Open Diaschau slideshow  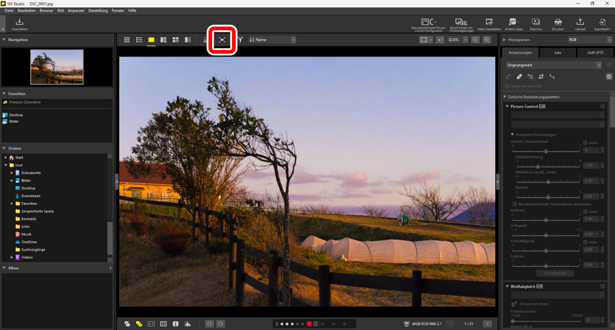click(536, 23)
